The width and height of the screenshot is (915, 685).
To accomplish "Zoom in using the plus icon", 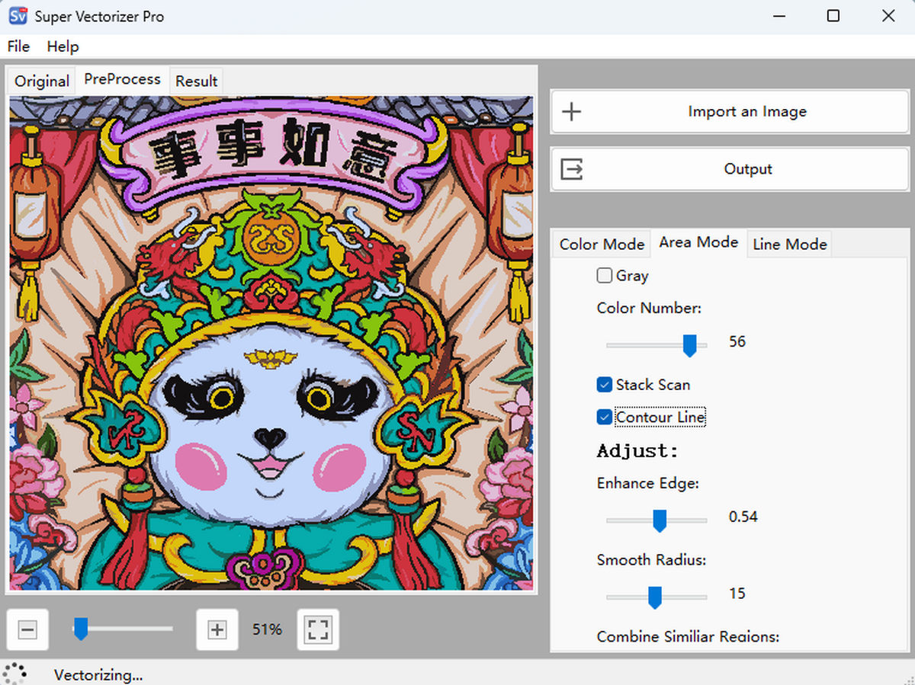I will click(x=217, y=629).
